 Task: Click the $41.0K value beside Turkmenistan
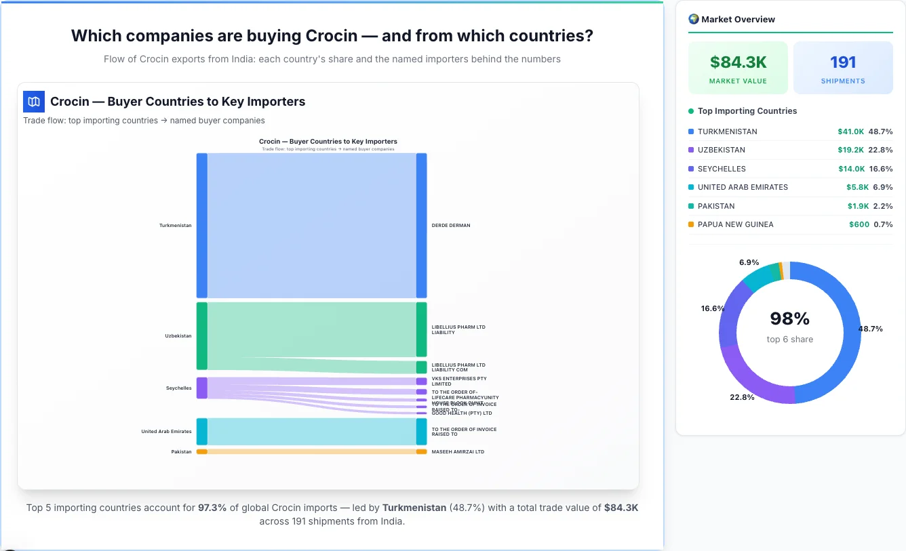click(850, 131)
